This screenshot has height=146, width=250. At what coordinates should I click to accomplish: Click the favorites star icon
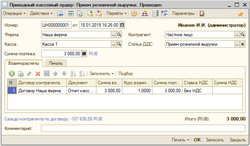[240, 14]
